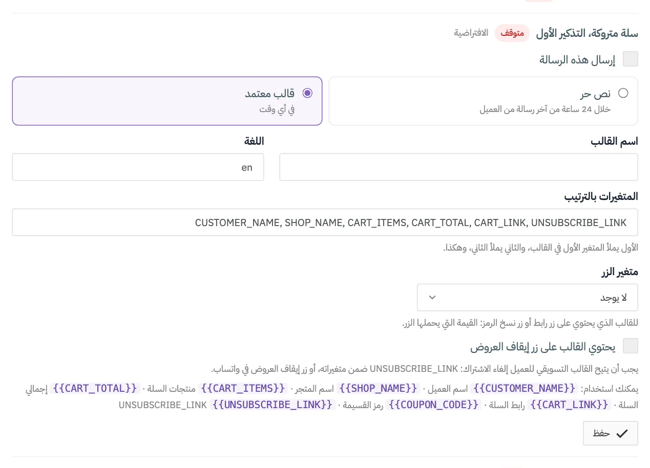Click the {{CART_TOTAL}} variable tag
This screenshot has width=650, height=468.
pos(95,388)
